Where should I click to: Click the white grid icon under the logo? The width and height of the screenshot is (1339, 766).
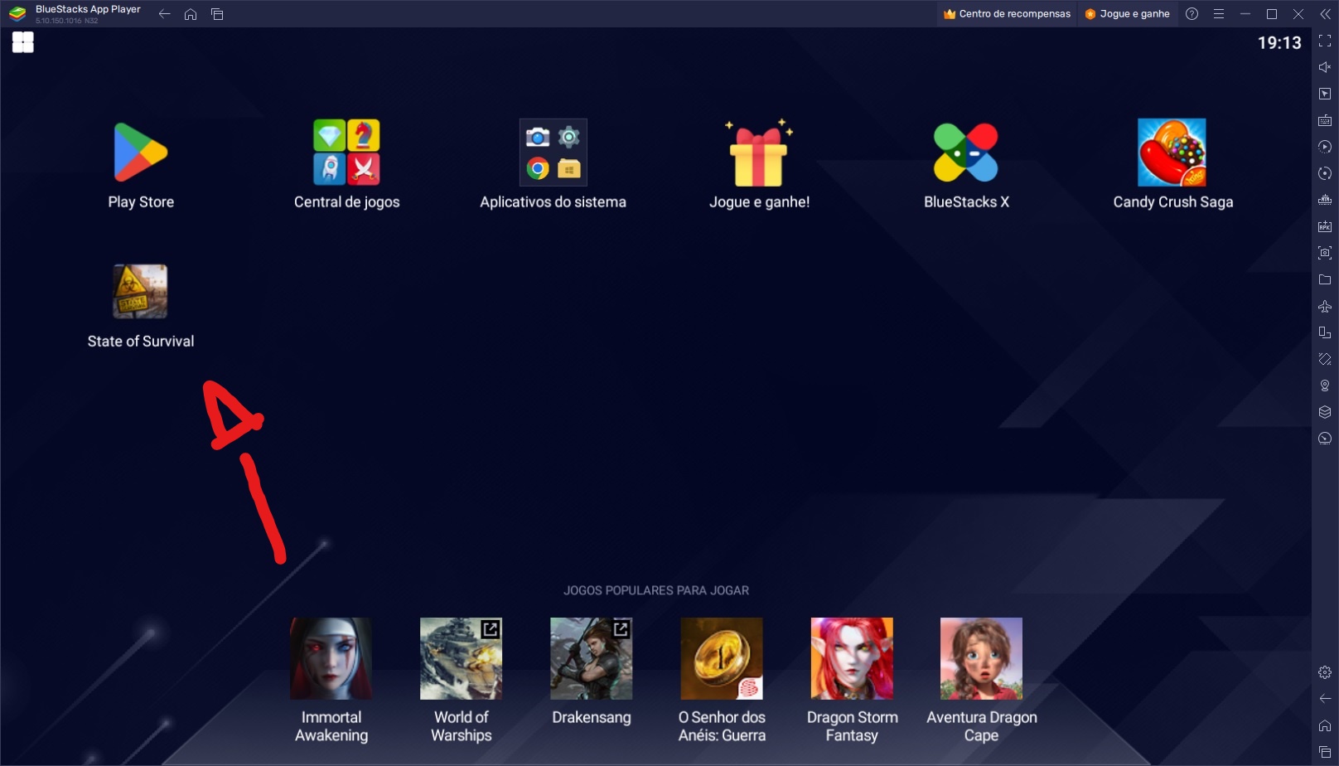[x=23, y=42]
